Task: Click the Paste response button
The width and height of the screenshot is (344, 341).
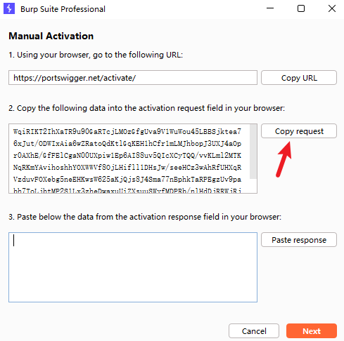Action: [x=299, y=240]
